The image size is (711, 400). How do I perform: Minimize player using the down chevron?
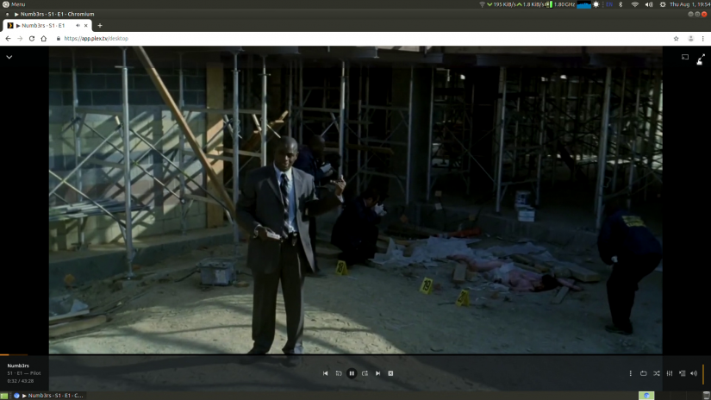coord(9,57)
